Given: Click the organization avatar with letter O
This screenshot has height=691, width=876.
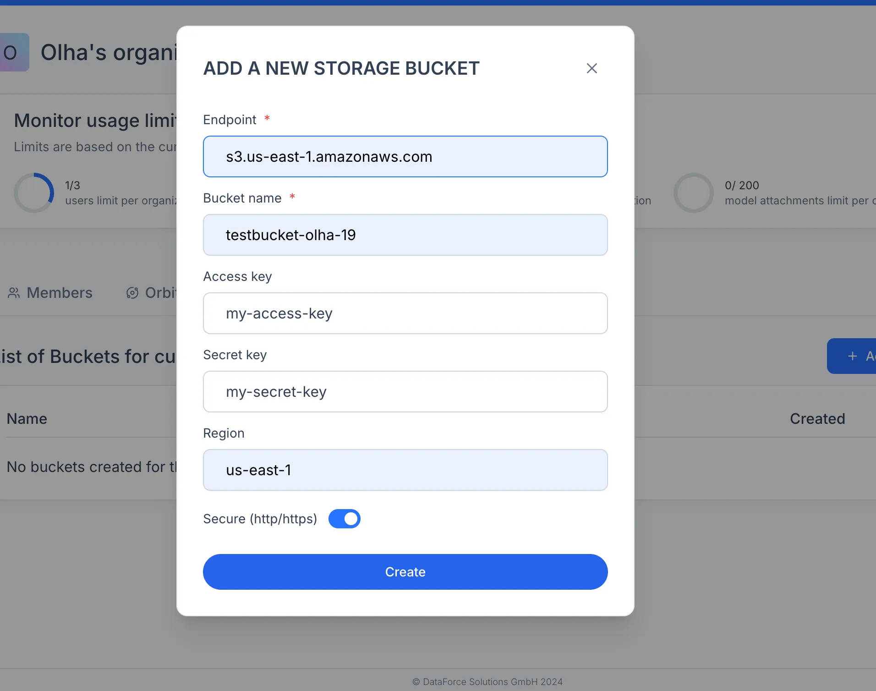Looking at the screenshot, I should (14, 52).
